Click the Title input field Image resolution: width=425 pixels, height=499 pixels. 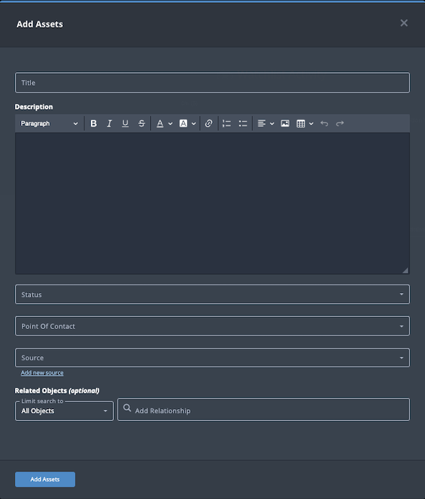pyautogui.click(x=212, y=83)
